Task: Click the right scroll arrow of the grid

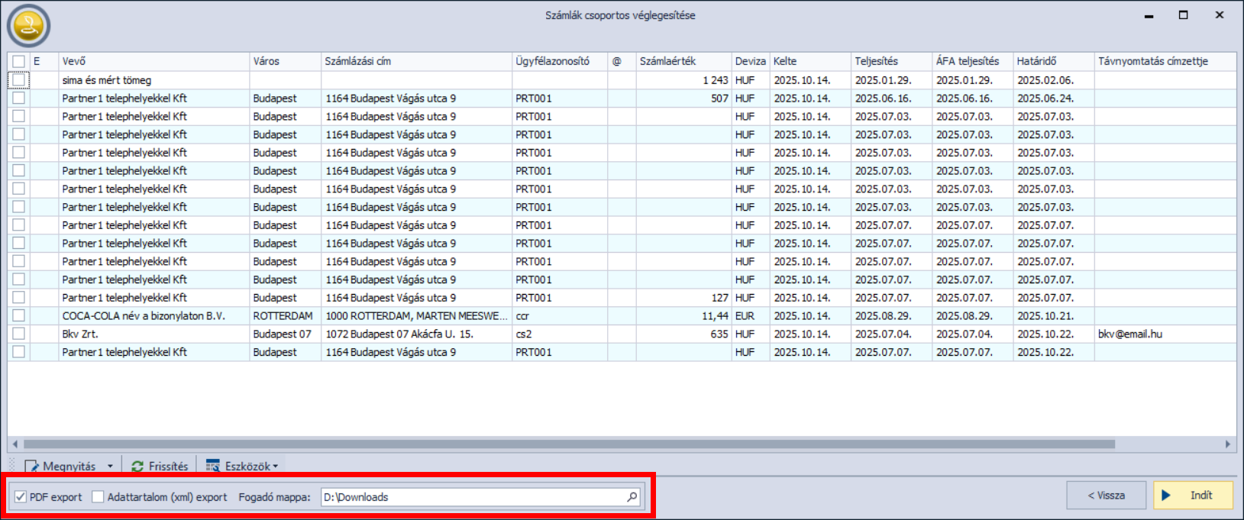Action: tap(1228, 444)
